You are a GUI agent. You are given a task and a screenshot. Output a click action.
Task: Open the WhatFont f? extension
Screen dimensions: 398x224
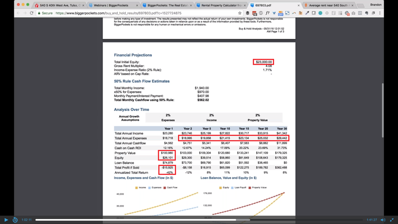point(268,13)
